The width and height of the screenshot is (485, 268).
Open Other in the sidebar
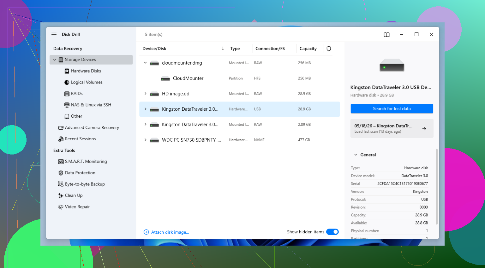76,116
